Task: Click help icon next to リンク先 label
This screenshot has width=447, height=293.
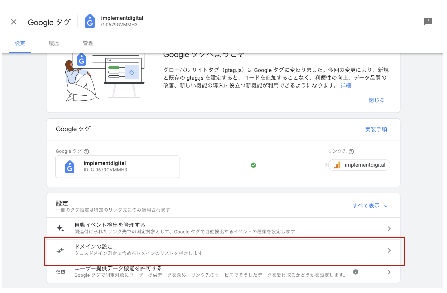Action: click(x=351, y=152)
